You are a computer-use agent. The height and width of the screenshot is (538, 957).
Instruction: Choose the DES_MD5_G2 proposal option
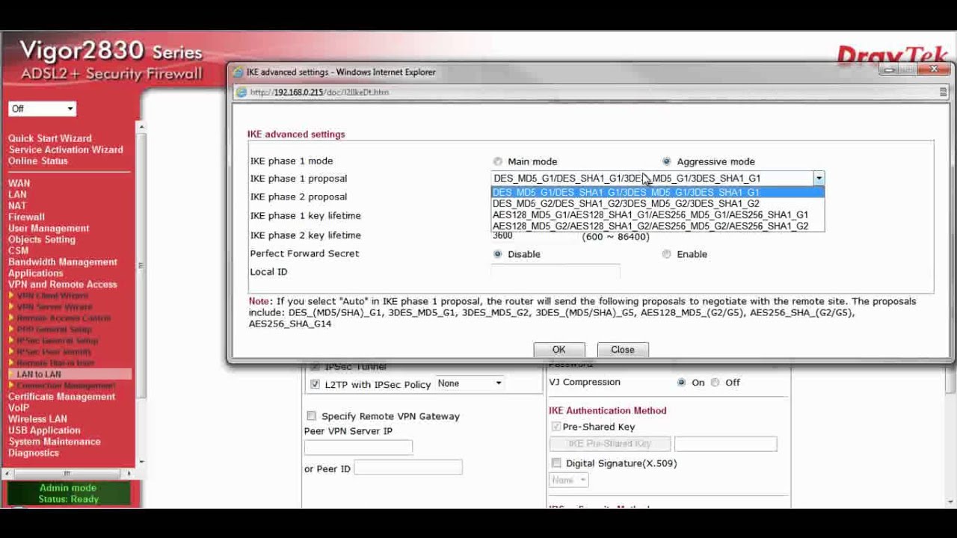(x=658, y=203)
